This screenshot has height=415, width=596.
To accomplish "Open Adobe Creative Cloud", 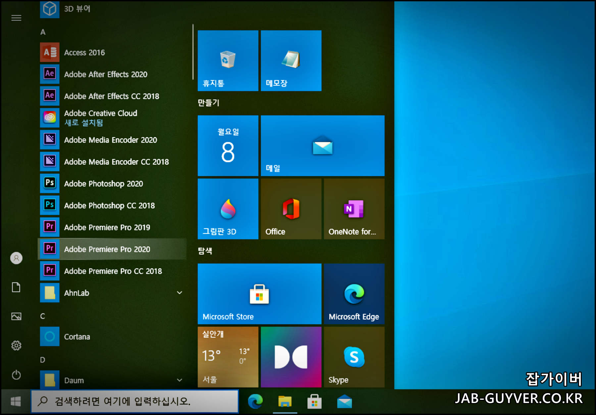I will (x=112, y=118).
